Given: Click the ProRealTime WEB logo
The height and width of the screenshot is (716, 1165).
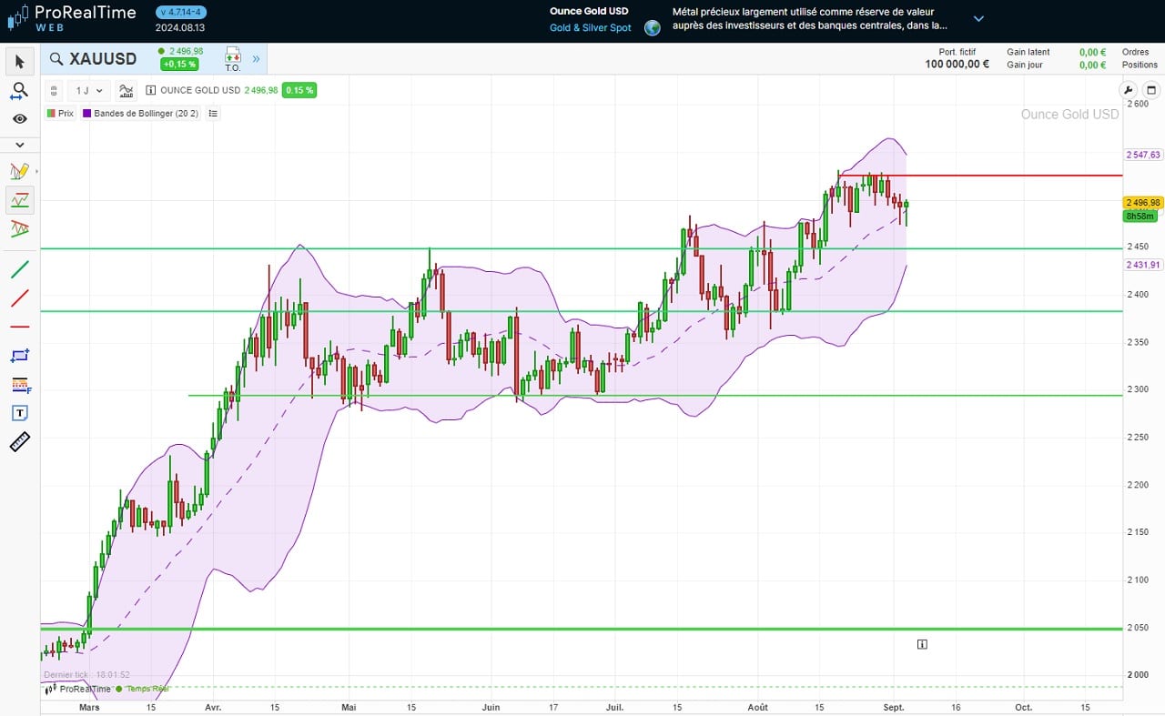Looking at the screenshot, I should pyautogui.click(x=71, y=17).
